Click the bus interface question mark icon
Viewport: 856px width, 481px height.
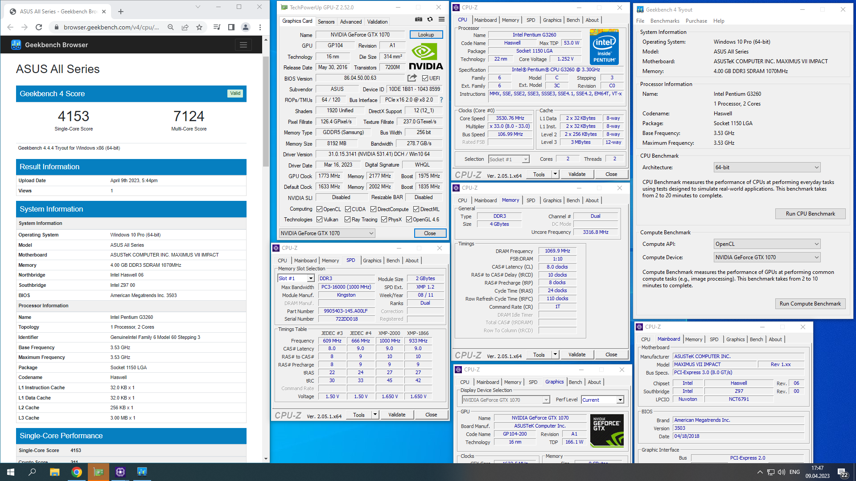[441, 100]
